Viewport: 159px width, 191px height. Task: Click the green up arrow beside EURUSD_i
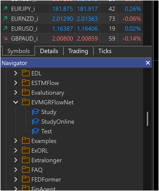(5, 29)
